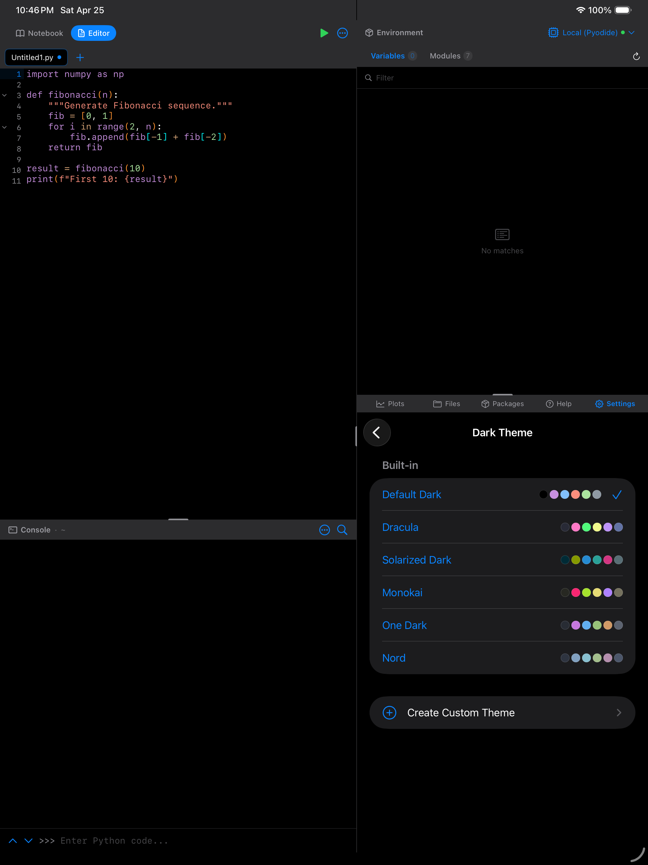This screenshot has width=648, height=865.
Task: Select the Solarized Dark theme
Action: [x=502, y=560]
